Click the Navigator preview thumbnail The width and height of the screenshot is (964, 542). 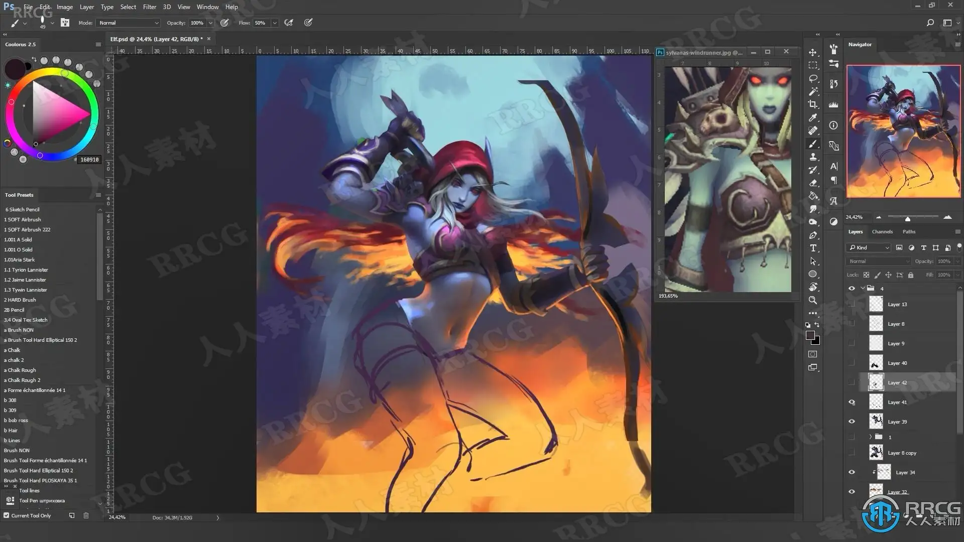[903, 131]
